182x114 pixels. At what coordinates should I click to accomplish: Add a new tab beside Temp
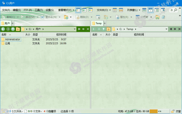pos(105,23)
